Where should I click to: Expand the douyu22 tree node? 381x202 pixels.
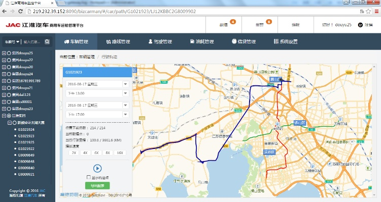click(x=4, y=60)
